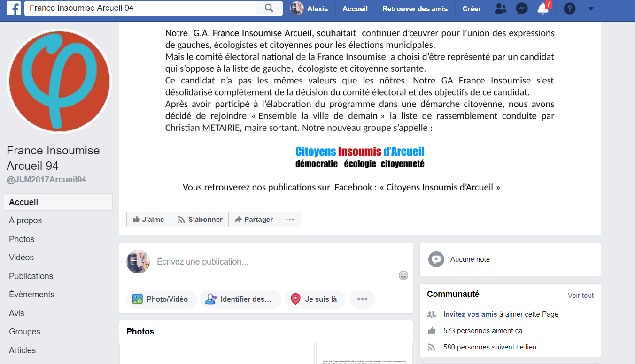Open Retrouver des amis
Image resolution: width=635 pixels, height=364 pixels.
tap(415, 8)
